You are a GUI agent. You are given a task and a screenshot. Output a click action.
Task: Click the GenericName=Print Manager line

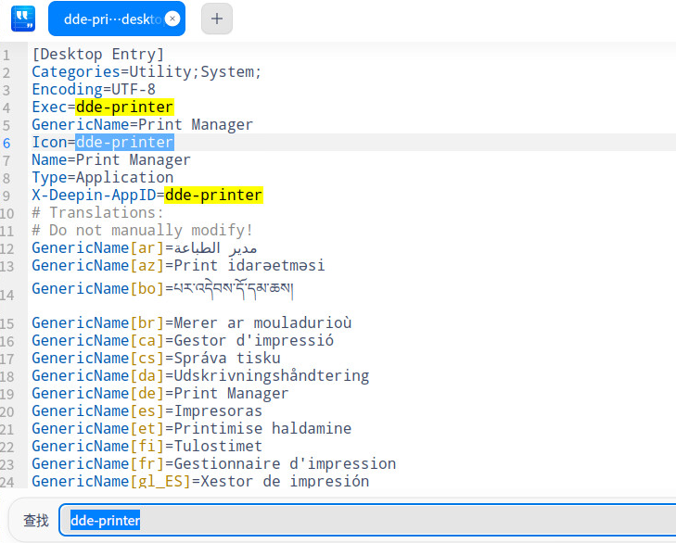142,125
